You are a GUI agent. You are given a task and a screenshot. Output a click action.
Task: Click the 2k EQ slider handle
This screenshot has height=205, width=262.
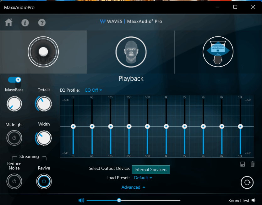[x=184, y=127]
